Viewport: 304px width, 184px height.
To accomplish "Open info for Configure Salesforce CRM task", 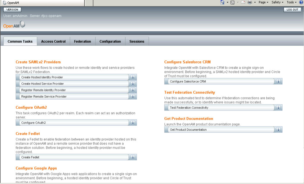I will pyautogui.click(x=278, y=81).
